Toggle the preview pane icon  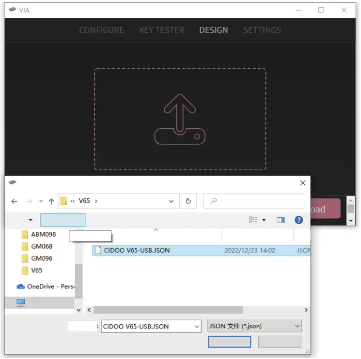(281, 220)
